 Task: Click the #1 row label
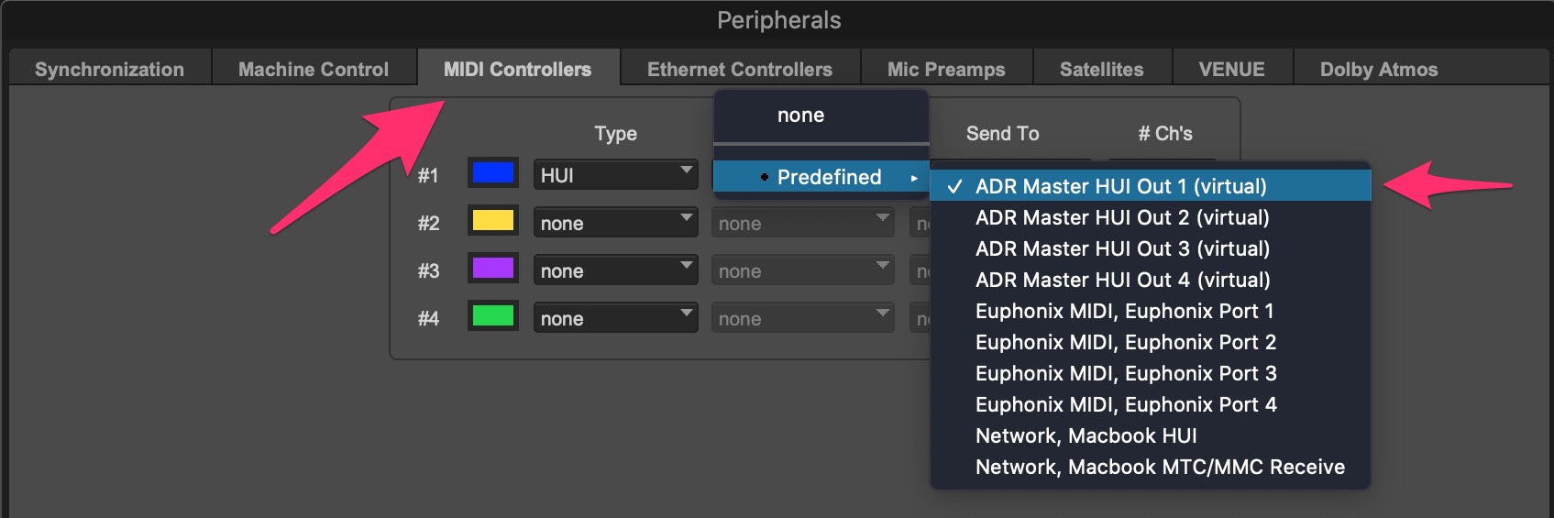(x=428, y=175)
